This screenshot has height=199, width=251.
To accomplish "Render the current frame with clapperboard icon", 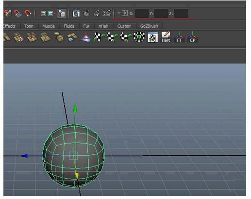I will 86,13.
